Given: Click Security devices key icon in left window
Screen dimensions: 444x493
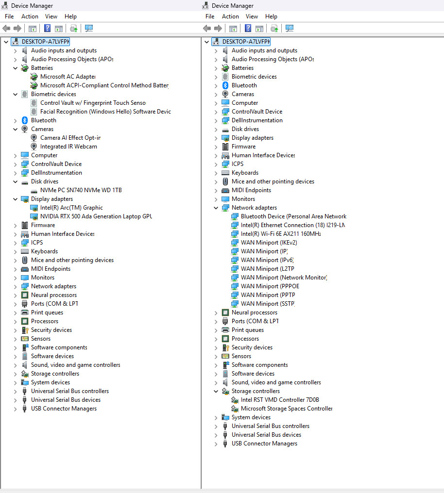Looking at the screenshot, I should [25, 330].
